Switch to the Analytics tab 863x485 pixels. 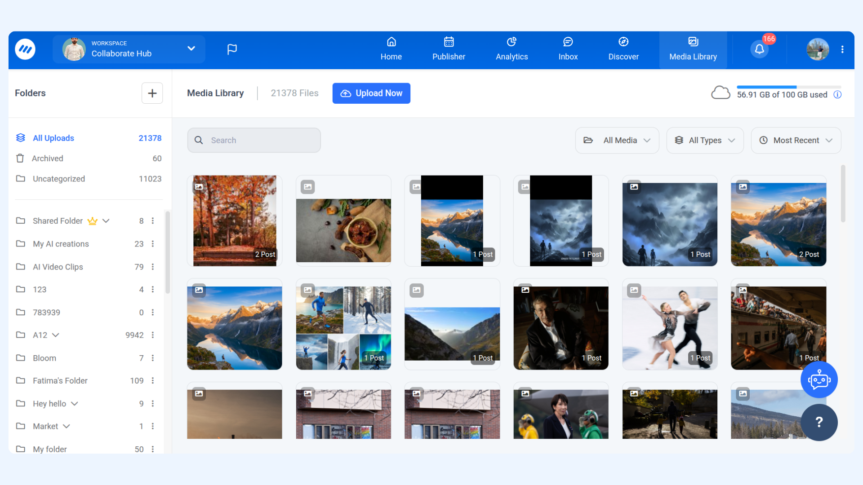pyautogui.click(x=512, y=49)
